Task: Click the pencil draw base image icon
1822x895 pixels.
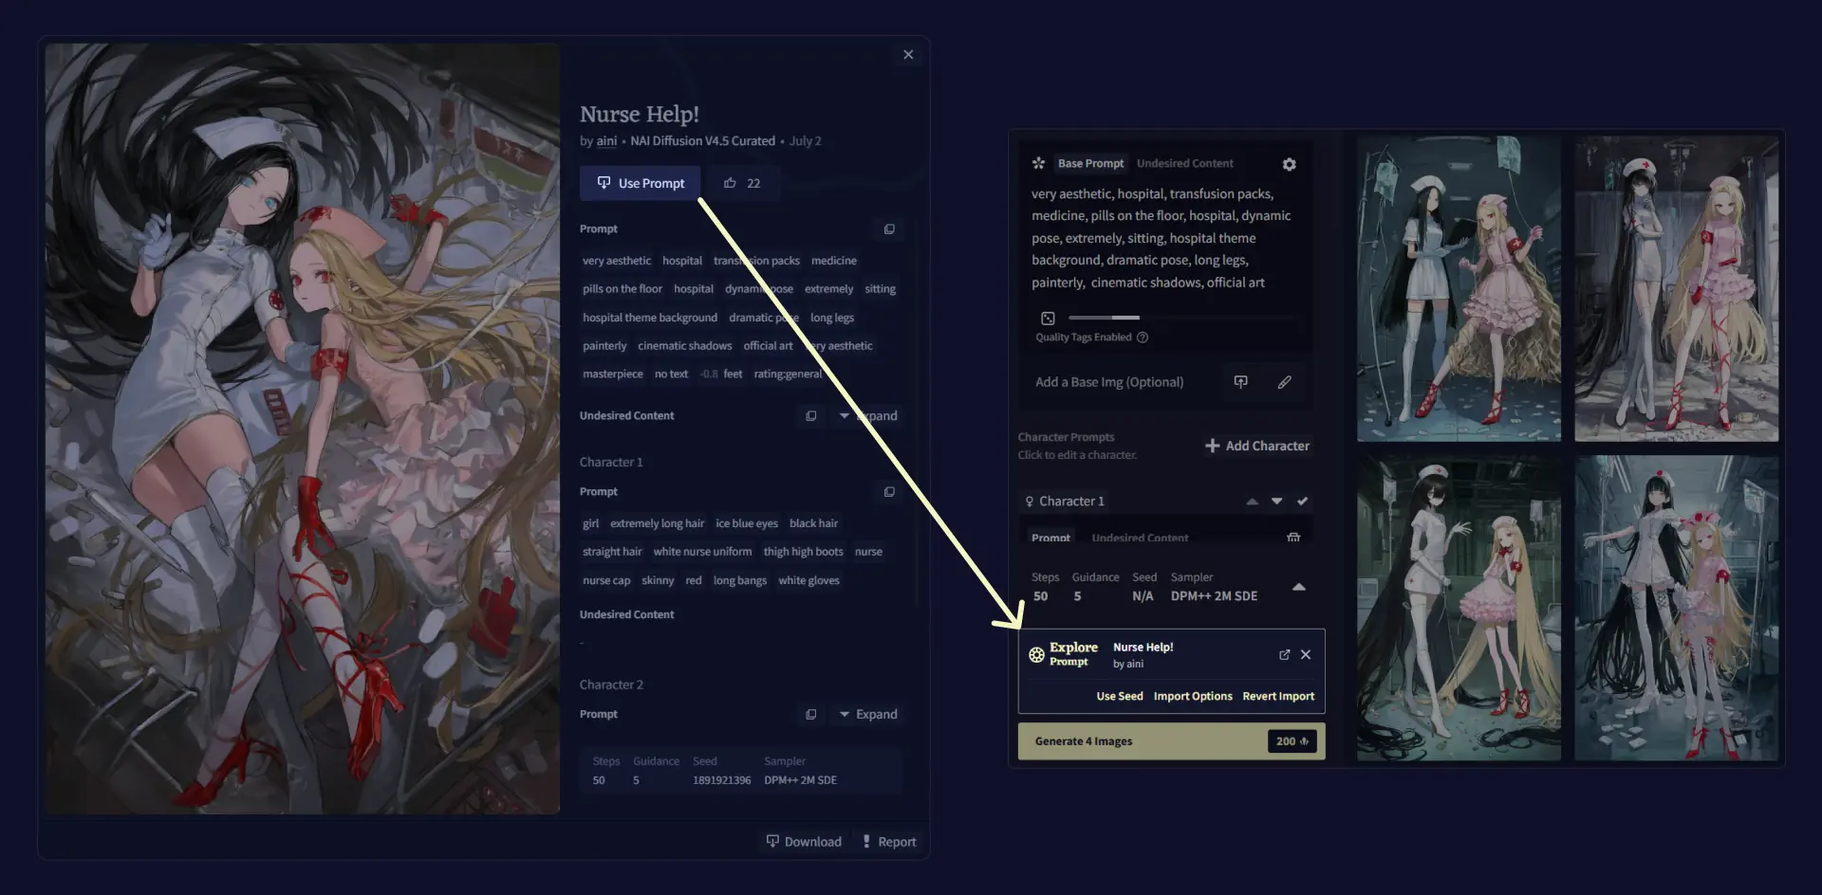Action: 1284,382
